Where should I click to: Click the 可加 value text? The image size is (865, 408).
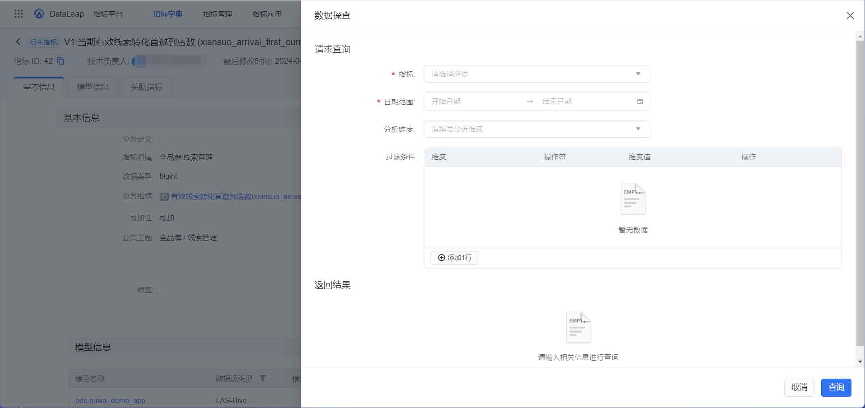pos(167,218)
